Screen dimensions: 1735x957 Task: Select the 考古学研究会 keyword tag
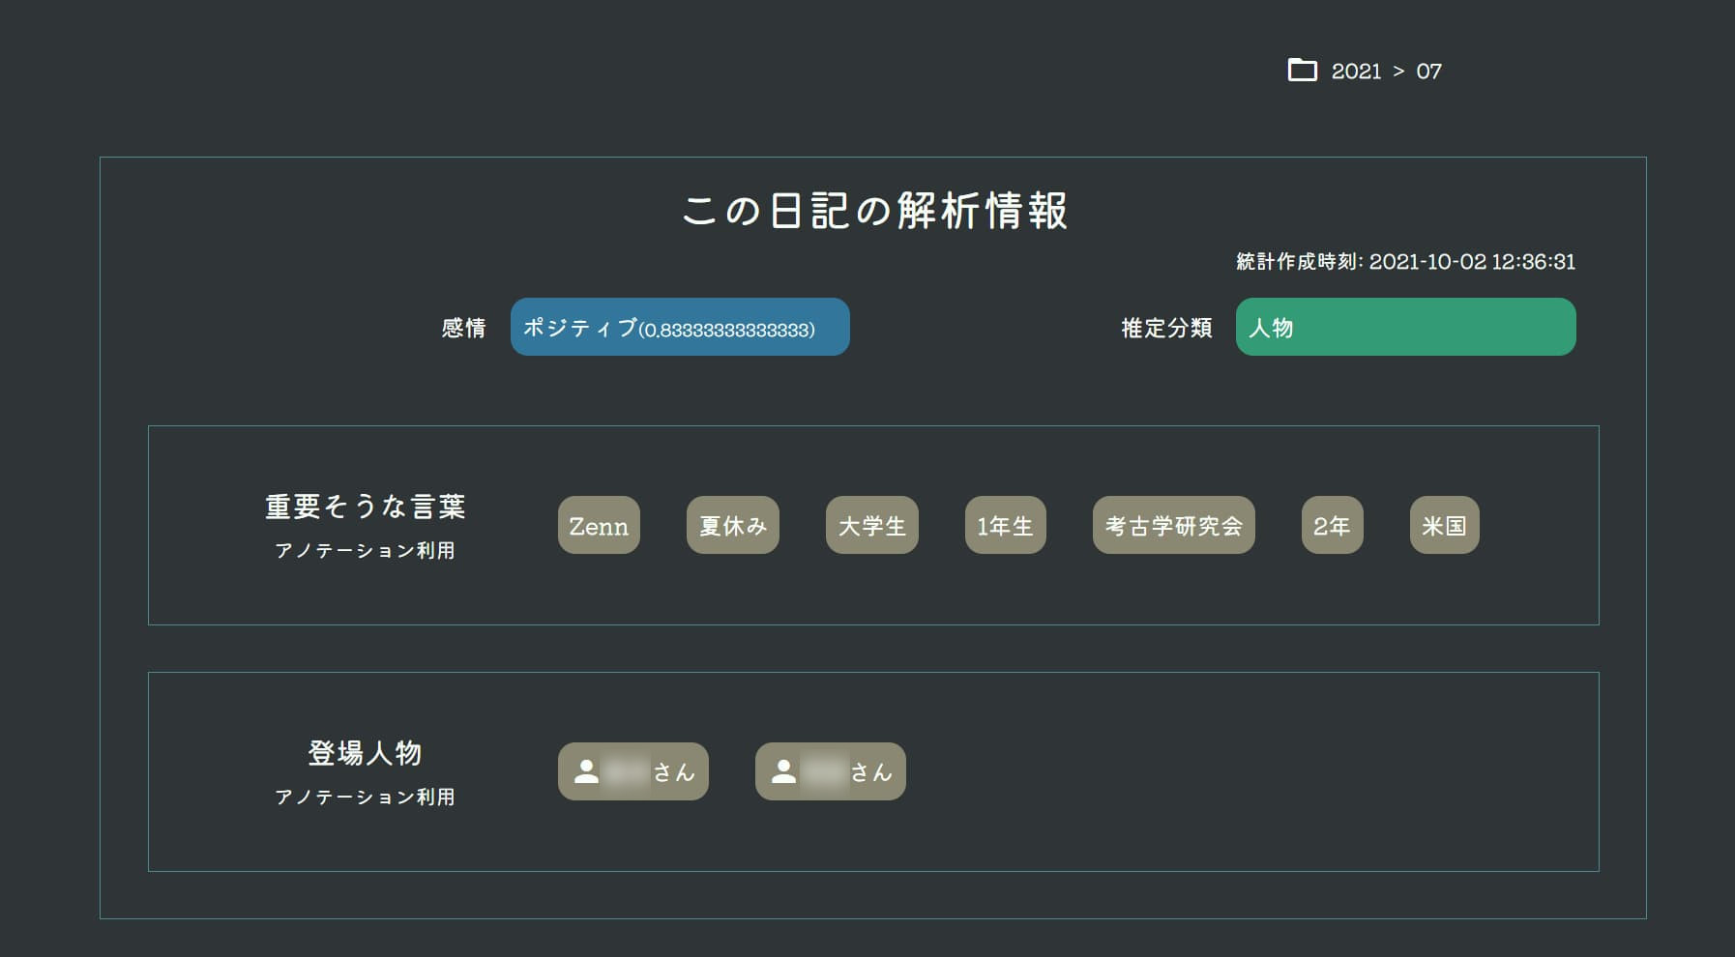pos(1173,526)
